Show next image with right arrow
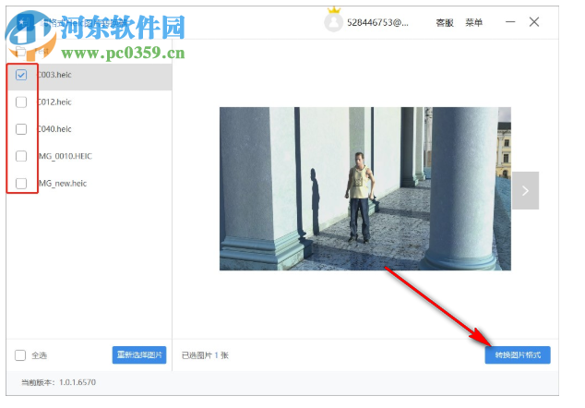 coord(525,190)
